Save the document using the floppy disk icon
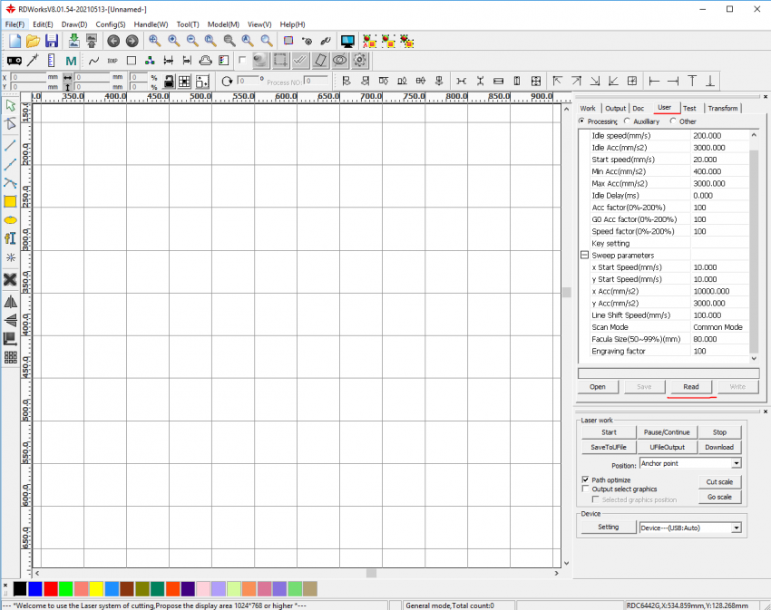 (51, 41)
